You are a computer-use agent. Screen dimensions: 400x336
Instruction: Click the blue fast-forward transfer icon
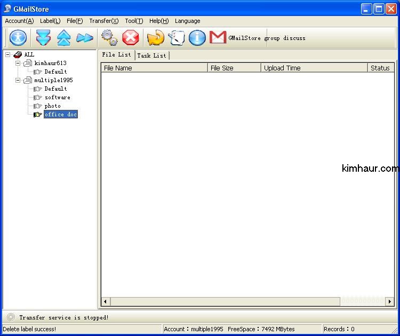84,38
